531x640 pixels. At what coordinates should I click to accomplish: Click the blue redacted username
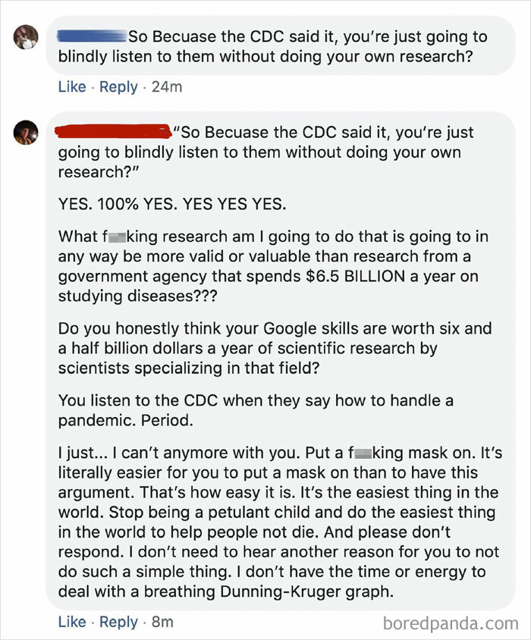point(91,34)
